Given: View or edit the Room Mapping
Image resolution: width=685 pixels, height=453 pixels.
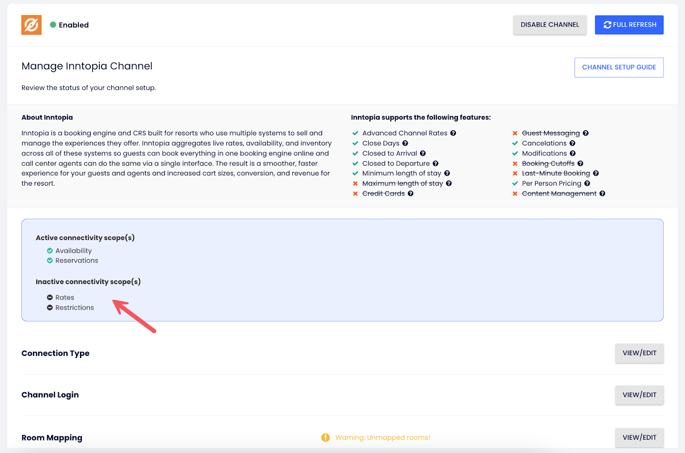Looking at the screenshot, I should pyautogui.click(x=640, y=437).
